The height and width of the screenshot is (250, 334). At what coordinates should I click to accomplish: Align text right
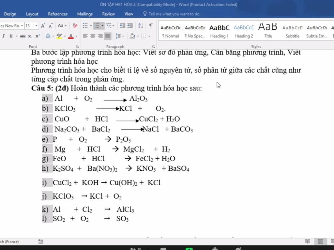click(x=100, y=36)
